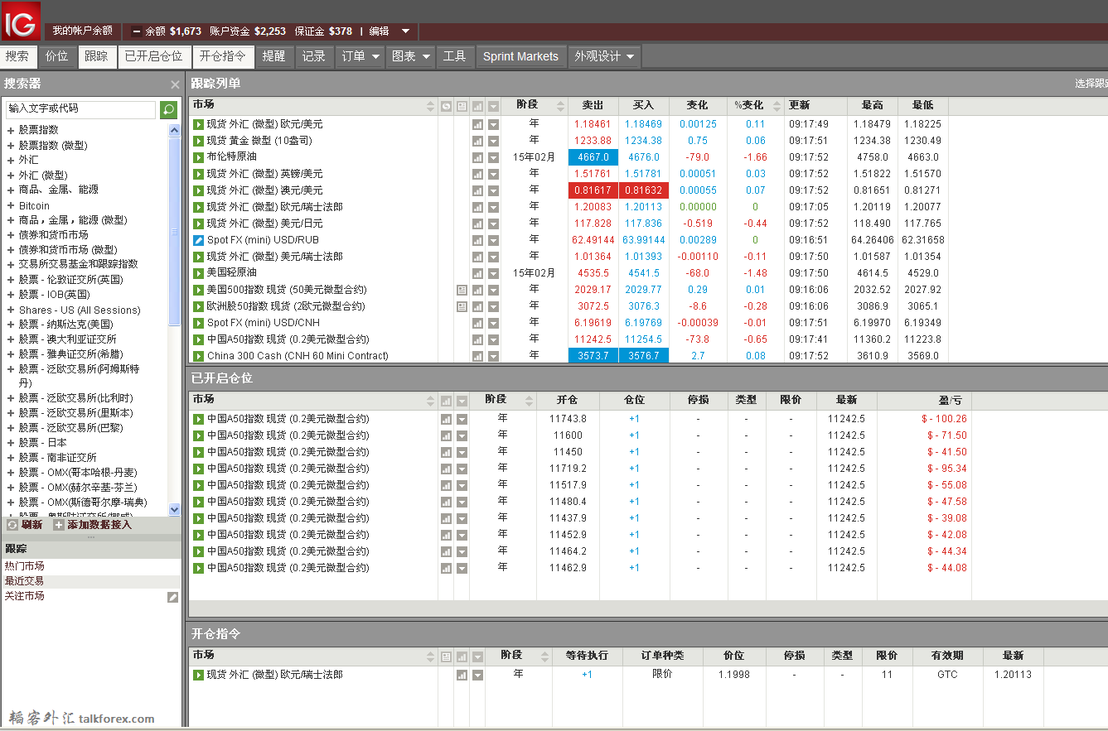This screenshot has width=1108, height=731.
Task: Toggle the 搜索 panel button
Action: (x=17, y=56)
